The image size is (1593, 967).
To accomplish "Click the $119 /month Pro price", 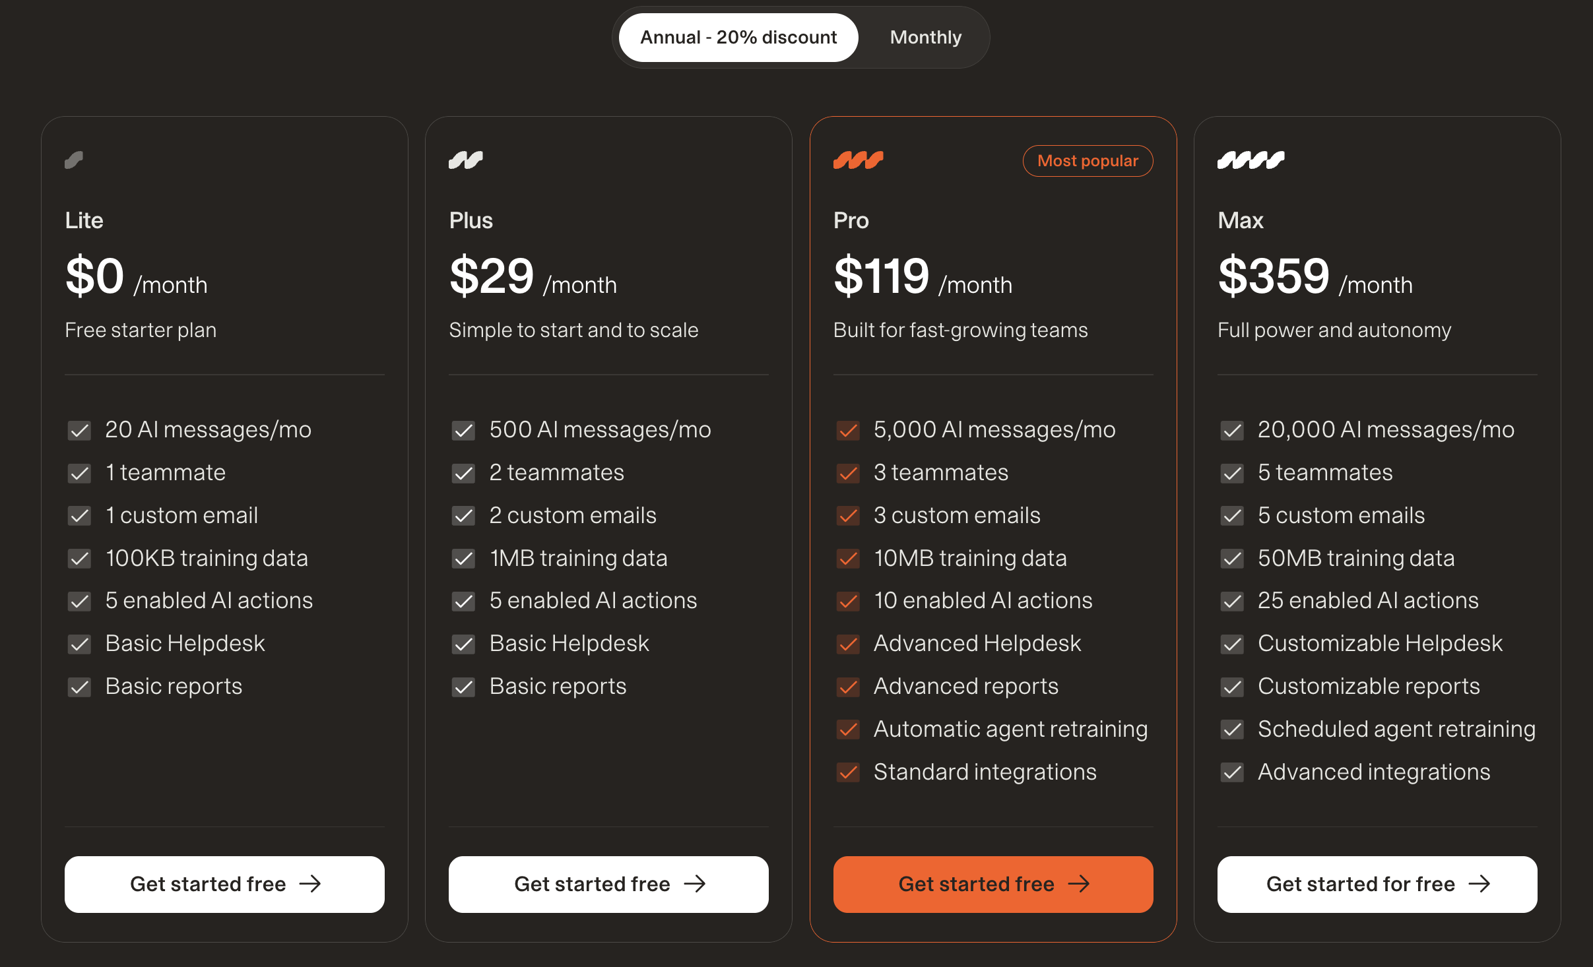I will [x=923, y=277].
